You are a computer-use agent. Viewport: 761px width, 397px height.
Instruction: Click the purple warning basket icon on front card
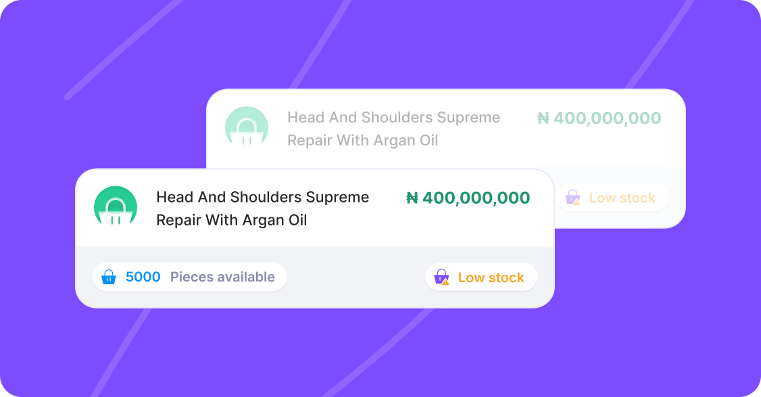(x=441, y=277)
